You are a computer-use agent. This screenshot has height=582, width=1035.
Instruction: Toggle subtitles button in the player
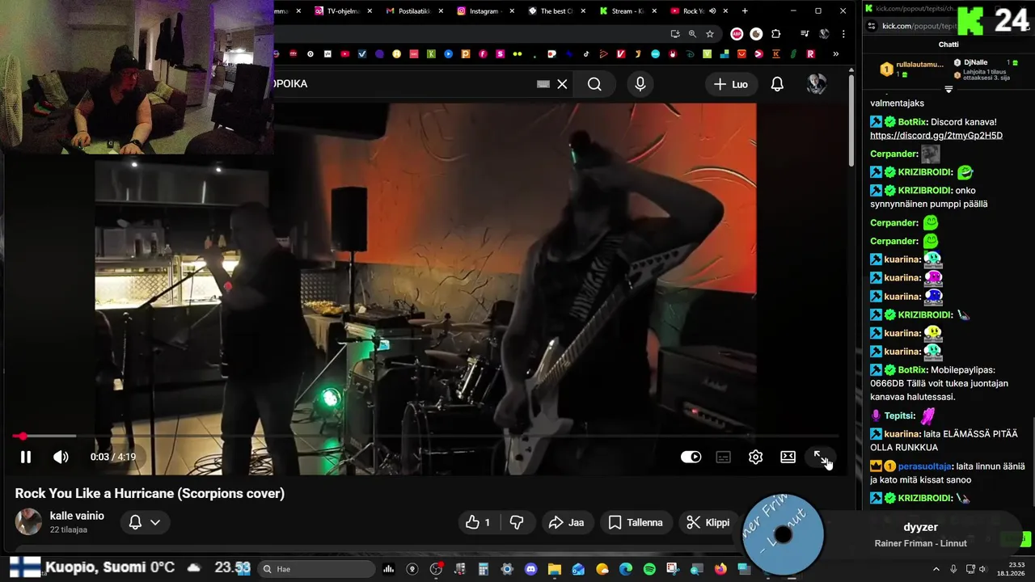point(723,457)
